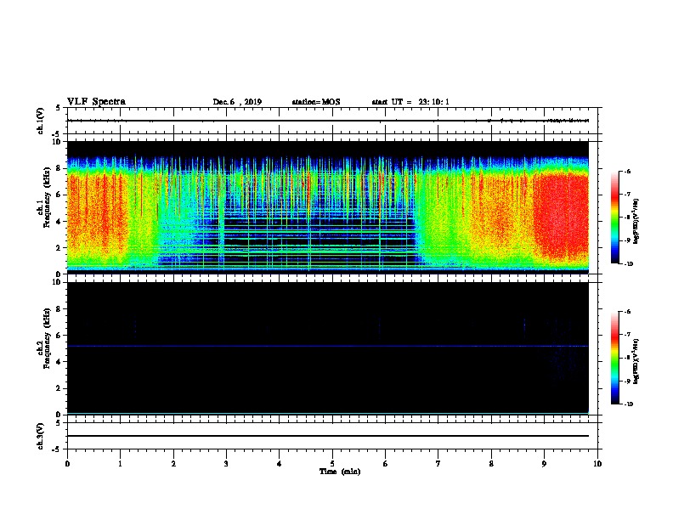Click the date text "Dec. 6 , 2019"

[237, 102]
